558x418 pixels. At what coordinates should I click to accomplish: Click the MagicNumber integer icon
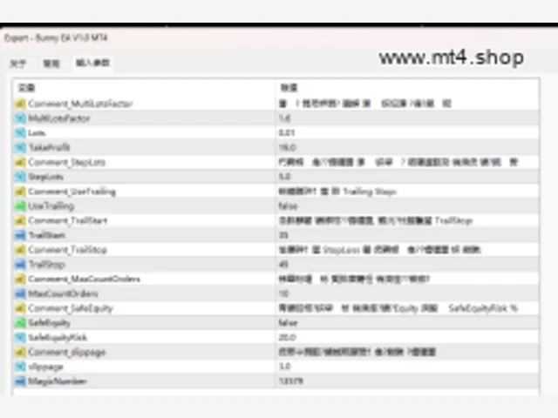click(x=20, y=381)
